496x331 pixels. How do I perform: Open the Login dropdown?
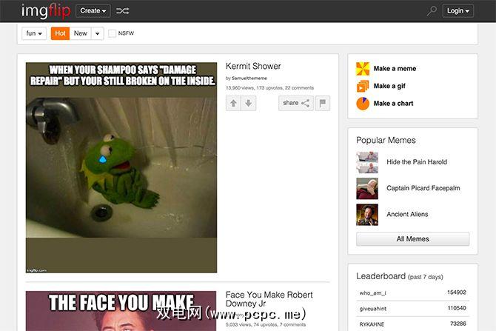pyautogui.click(x=458, y=11)
